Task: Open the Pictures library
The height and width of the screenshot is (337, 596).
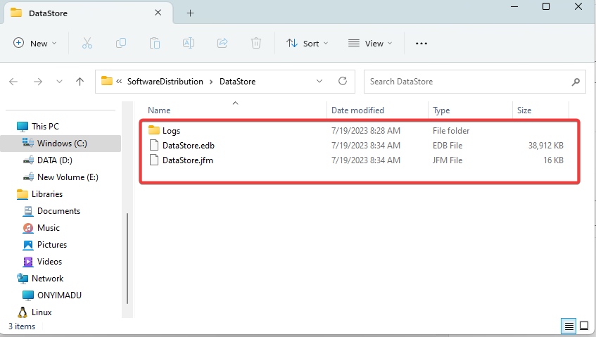Action: (51, 245)
